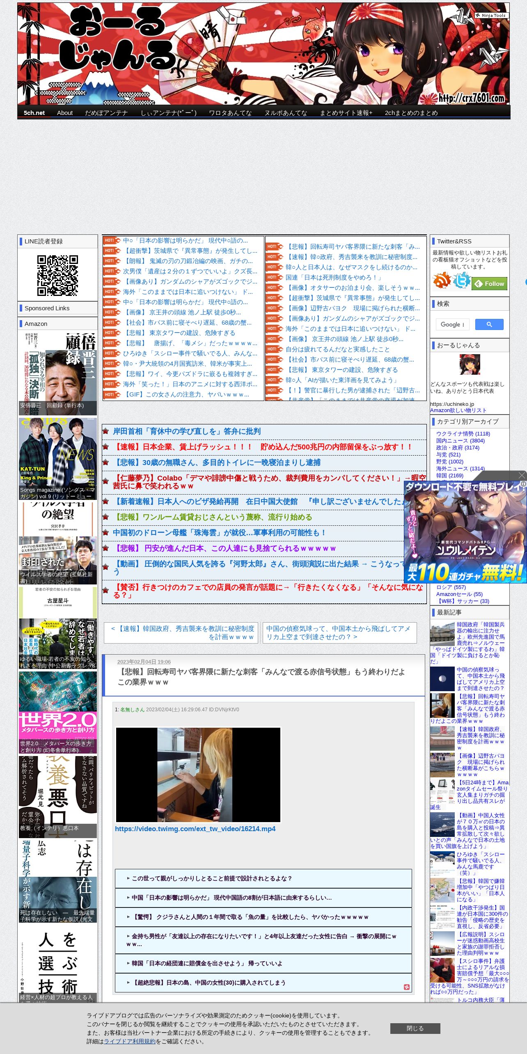The image size is (527, 1054).
Task: Open article title 【悲報】回転寿司ヤバ客界隈に新たな刺客
Action: [x=261, y=677]
